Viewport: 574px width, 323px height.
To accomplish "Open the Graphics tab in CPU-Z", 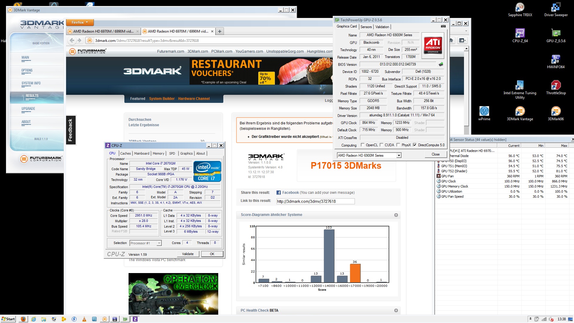I will coord(186,153).
